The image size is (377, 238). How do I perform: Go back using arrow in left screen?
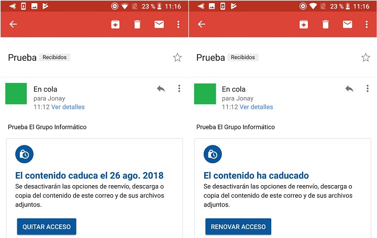[13, 24]
